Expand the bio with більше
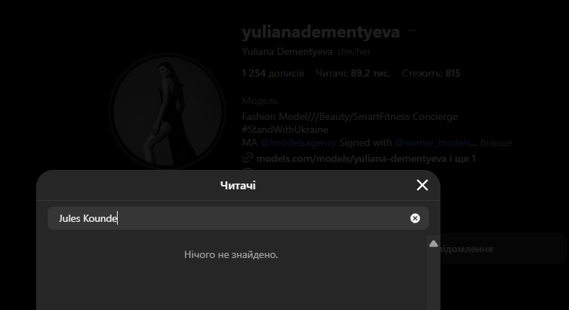Screen dimensions: 569x310 pos(495,143)
